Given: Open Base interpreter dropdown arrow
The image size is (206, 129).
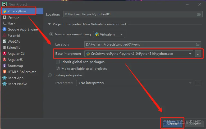Looking at the screenshot, I should pos(190,54).
